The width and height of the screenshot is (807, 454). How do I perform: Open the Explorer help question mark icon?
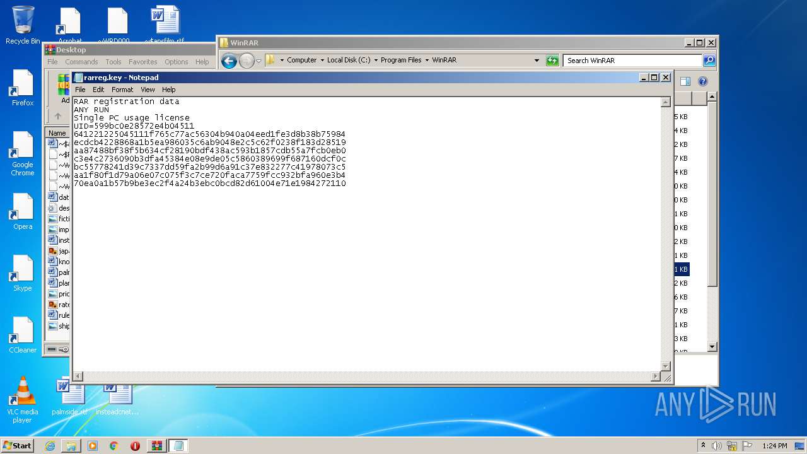(x=703, y=81)
